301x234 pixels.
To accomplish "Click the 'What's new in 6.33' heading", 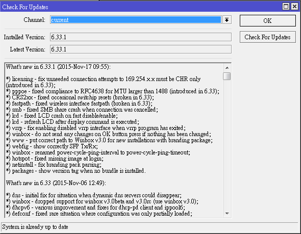I will coord(56,183).
